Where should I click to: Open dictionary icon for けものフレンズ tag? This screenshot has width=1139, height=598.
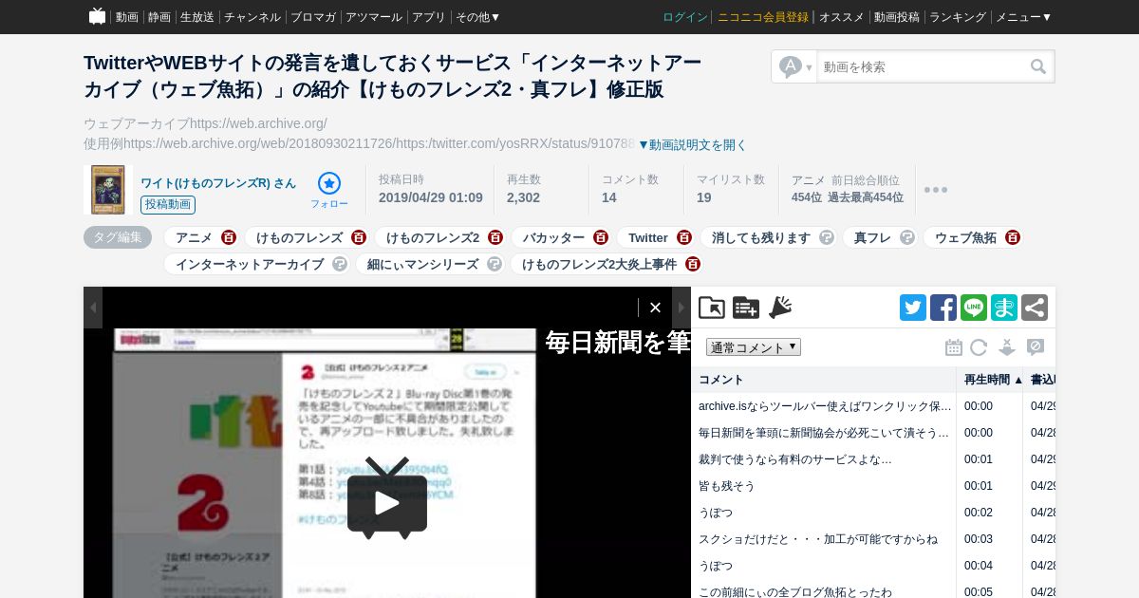pyautogui.click(x=359, y=237)
